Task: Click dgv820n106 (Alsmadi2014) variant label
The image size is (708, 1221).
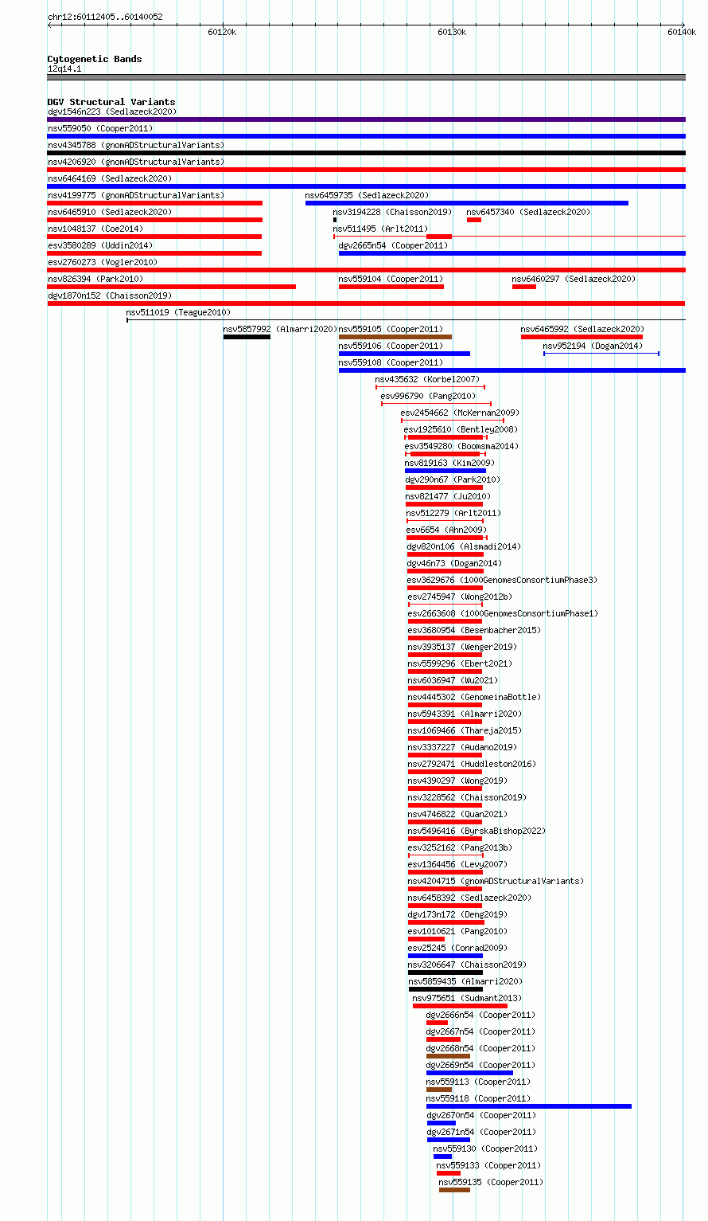Action: (464, 546)
